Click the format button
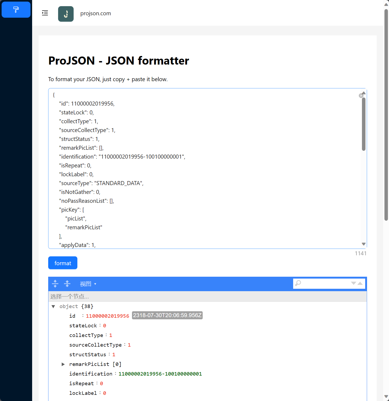Screen dimensions: 389x401 click(63, 263)
